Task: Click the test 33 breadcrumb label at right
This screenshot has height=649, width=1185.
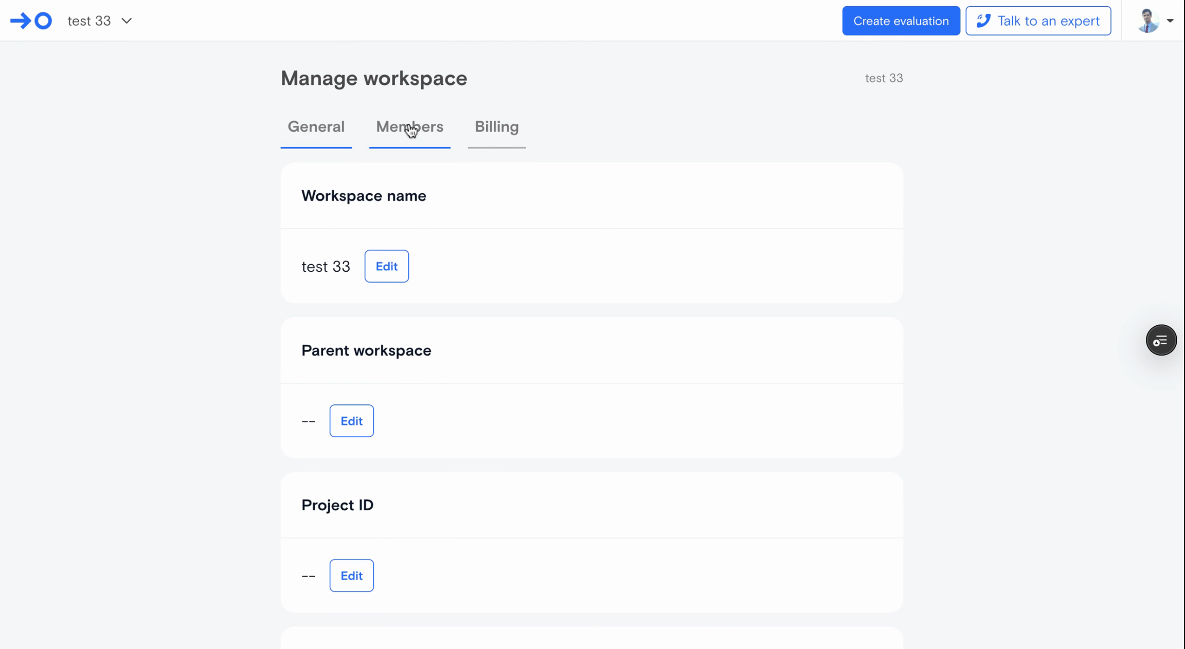Action: pyautogui.click(x=884, y=78)
